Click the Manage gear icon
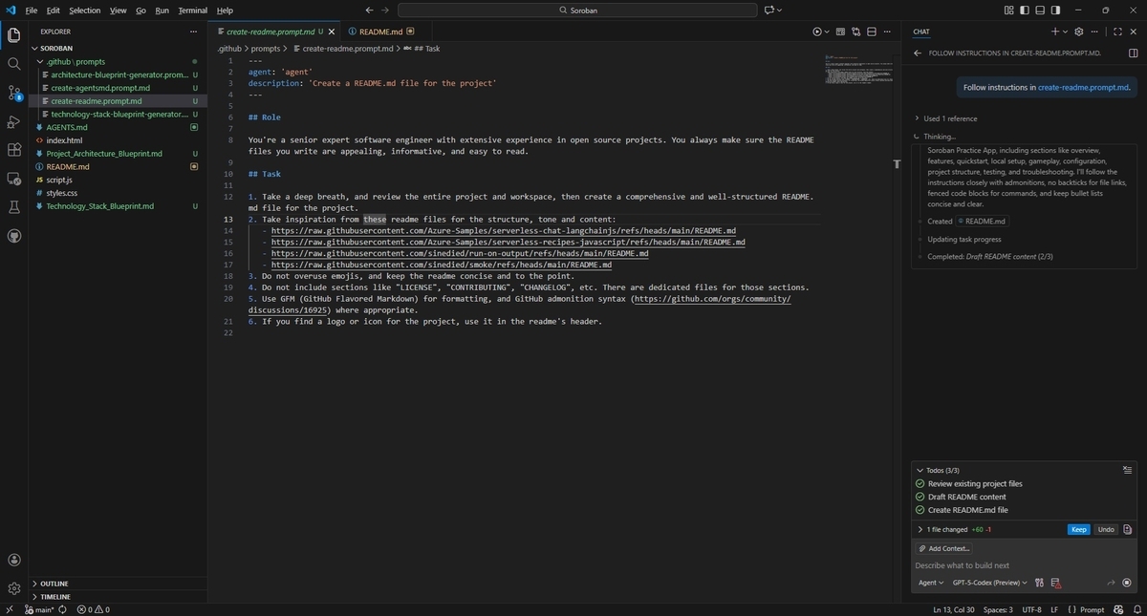The height and width of the screenshot is (616, 1147). [x=13, y=588]
